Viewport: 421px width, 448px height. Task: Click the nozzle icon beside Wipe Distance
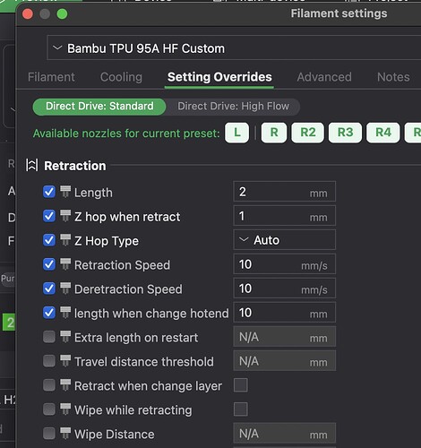pos(65,434)
